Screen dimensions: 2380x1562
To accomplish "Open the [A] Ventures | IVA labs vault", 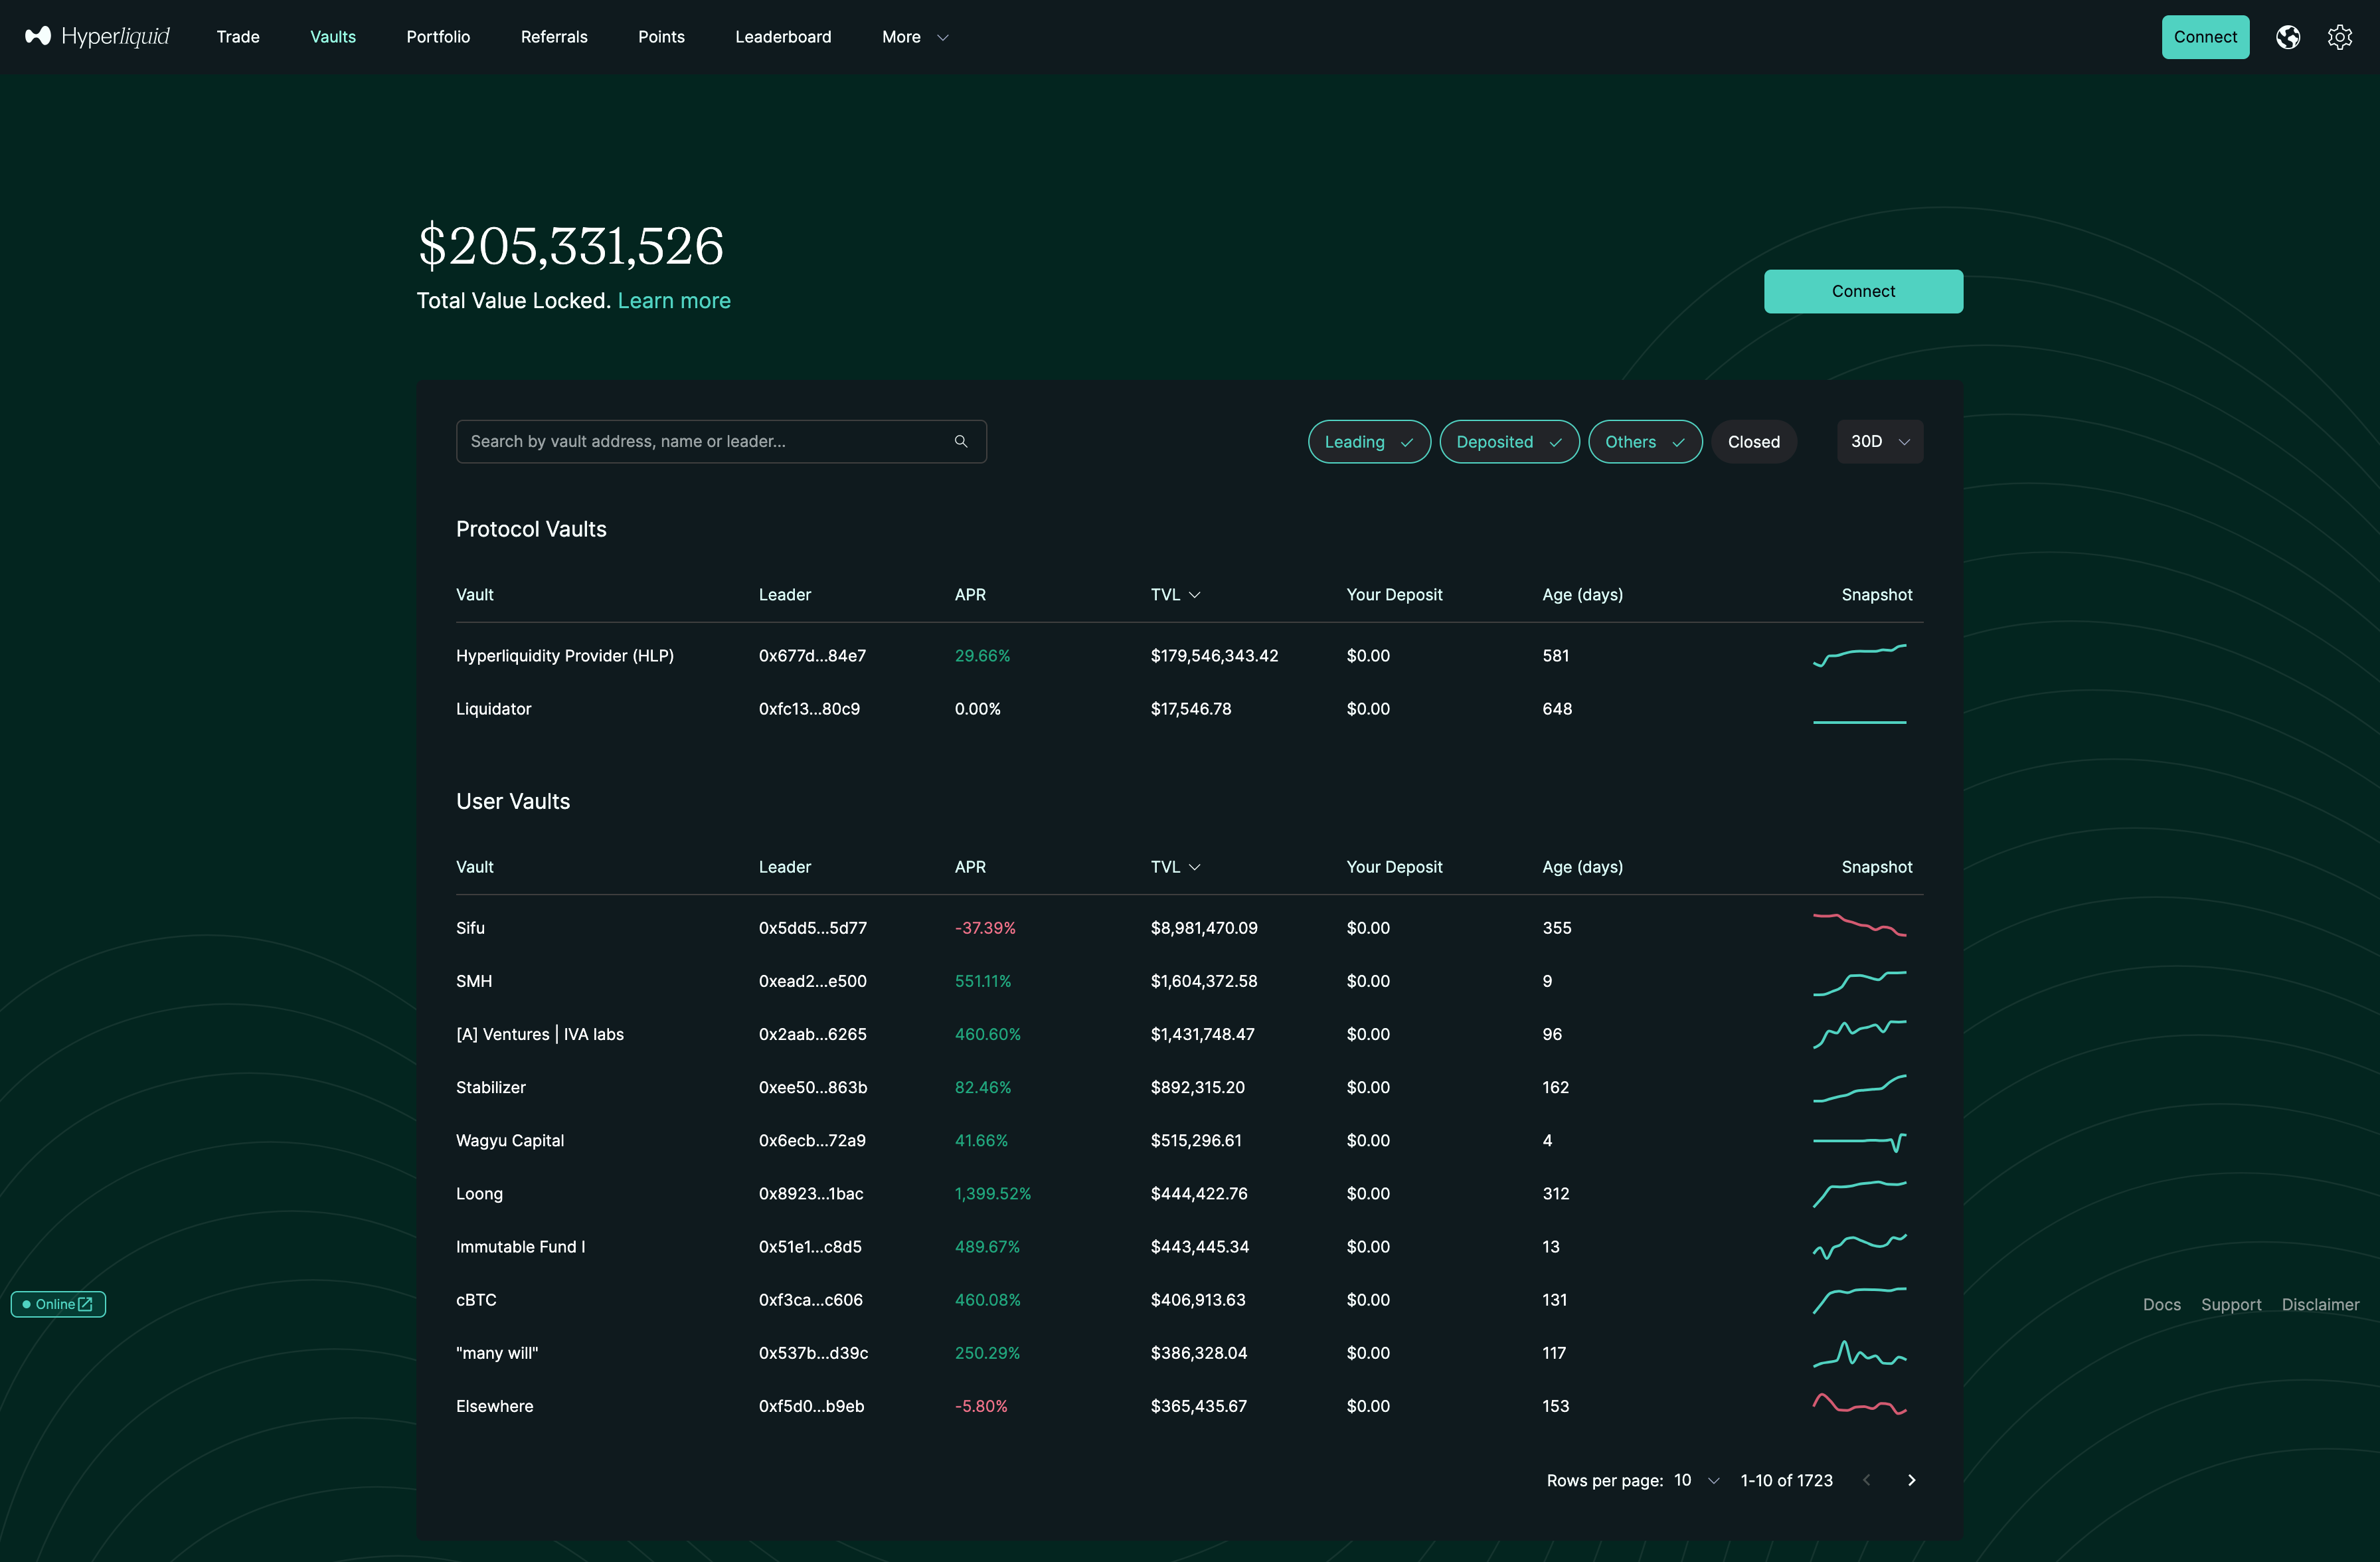I will tap(540, 1034).
